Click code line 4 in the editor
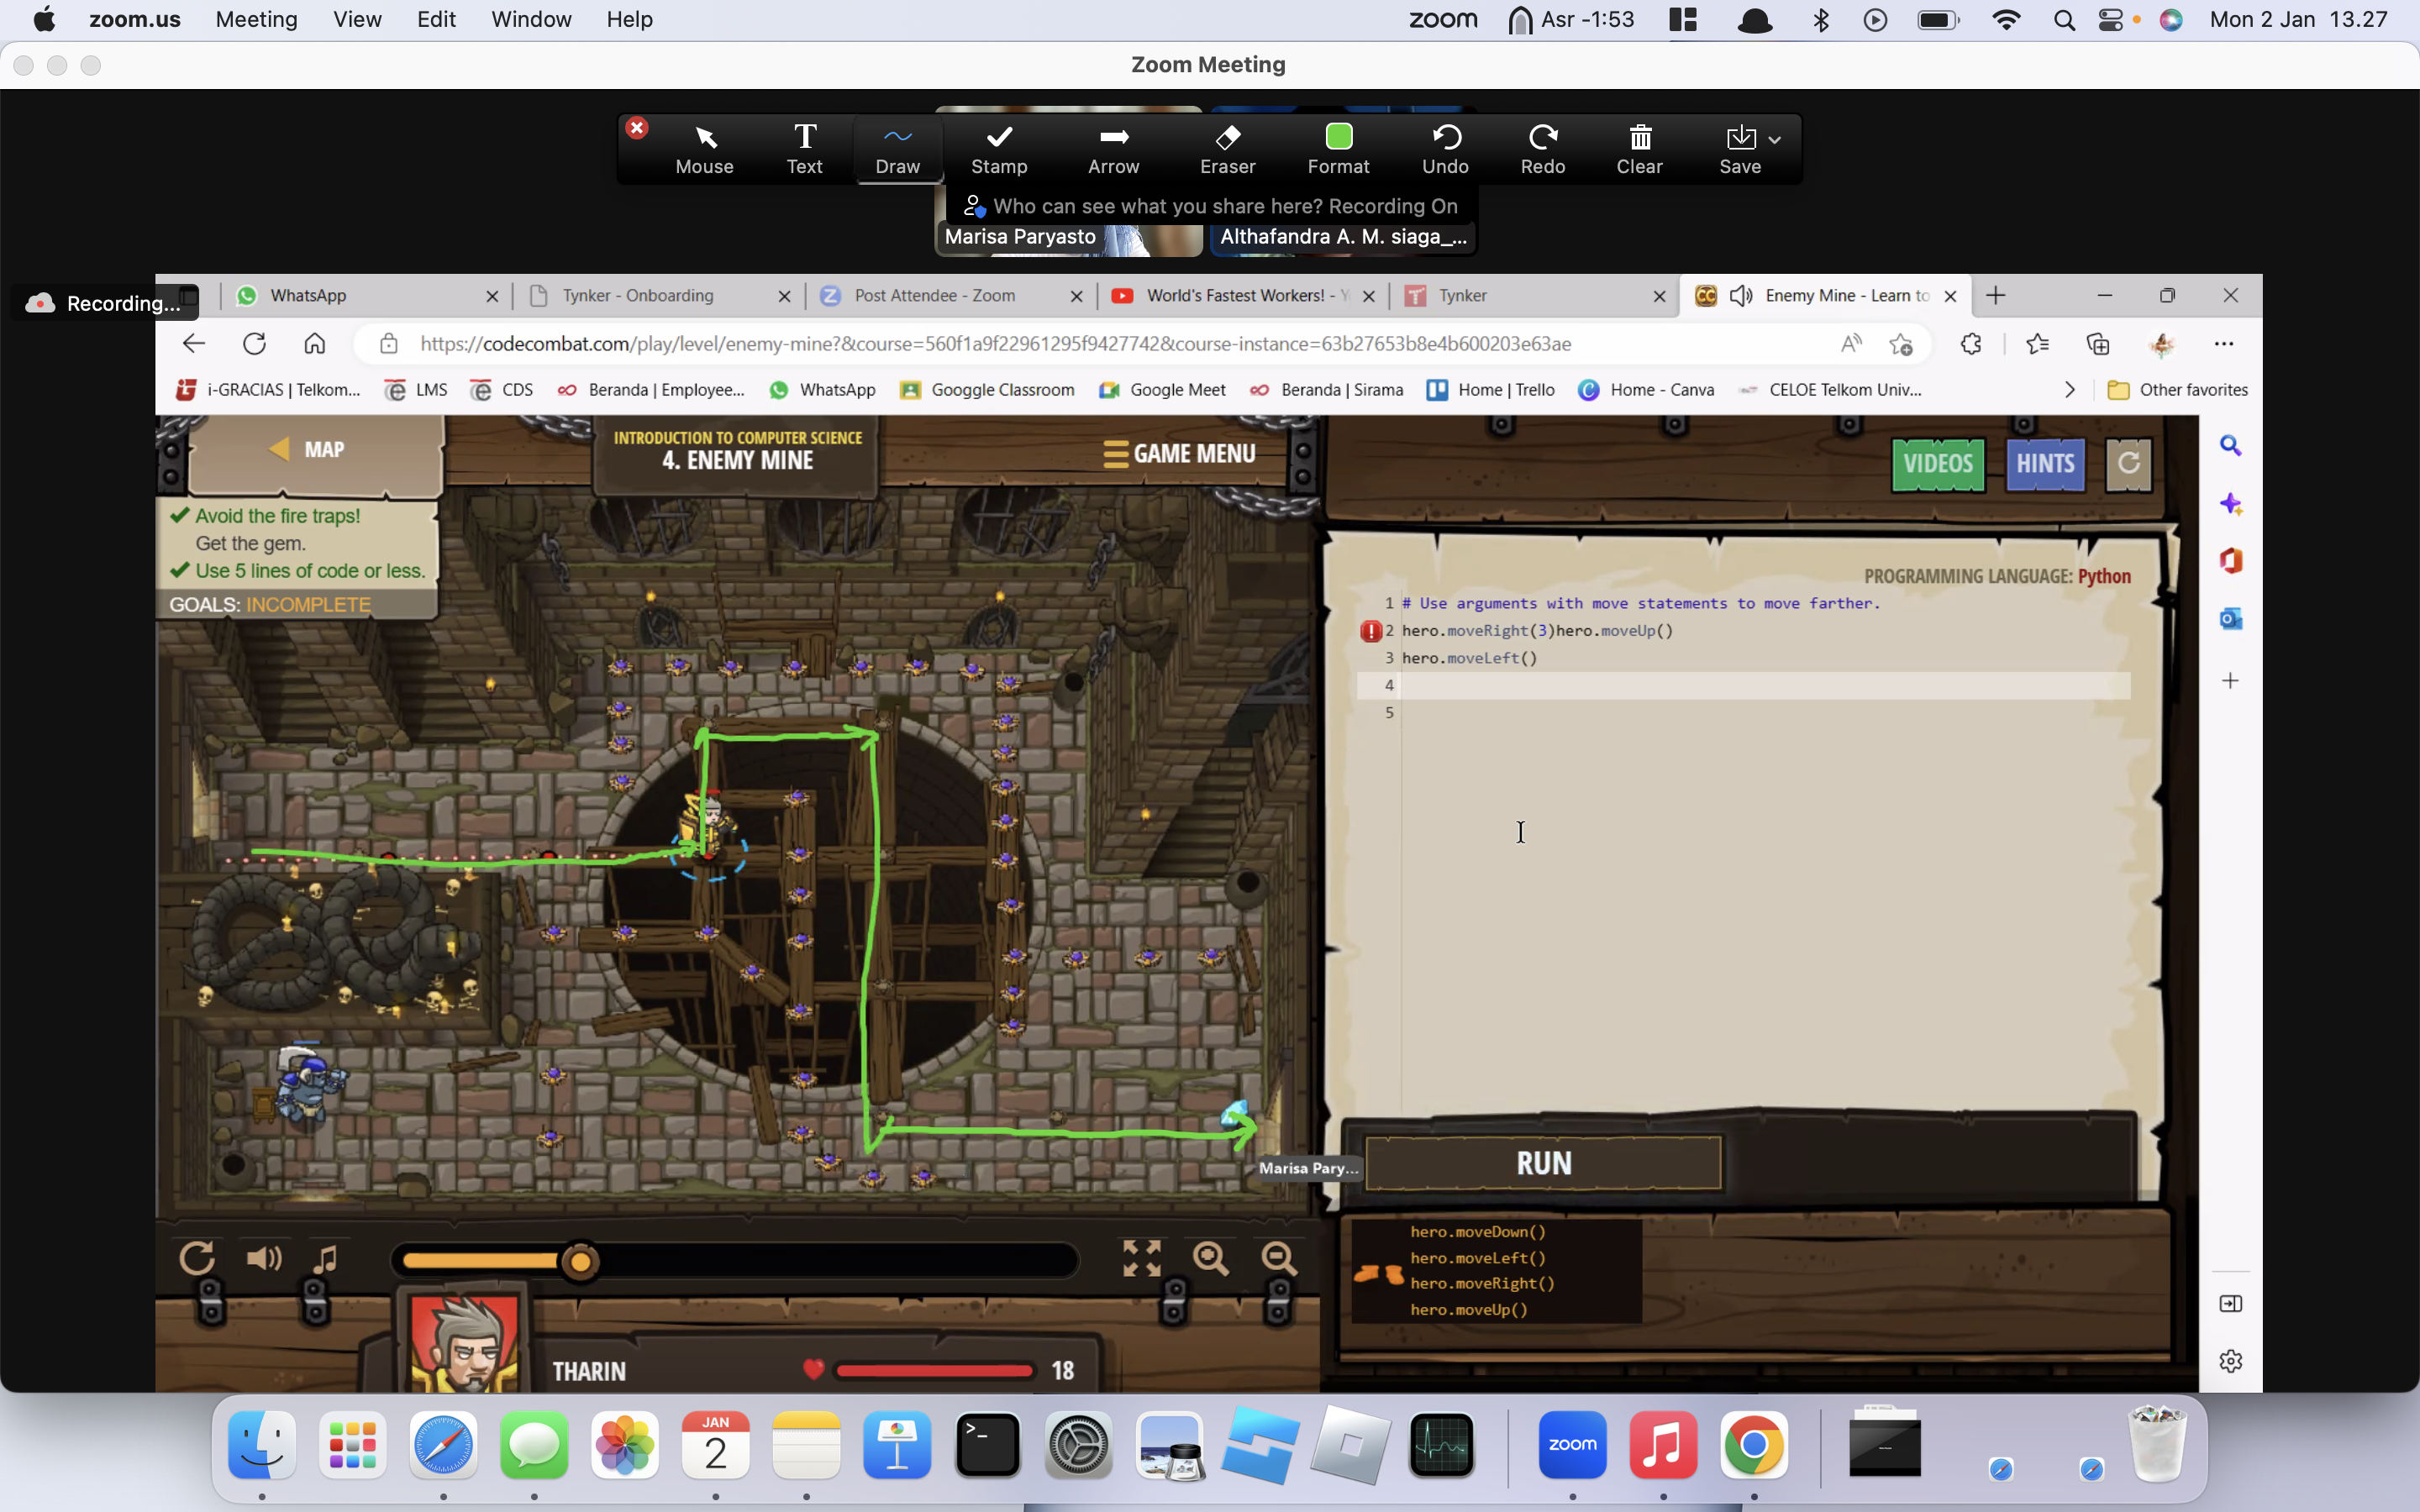Image resolution: width=2420 pixels, height=1512 pixels. 1743,685
